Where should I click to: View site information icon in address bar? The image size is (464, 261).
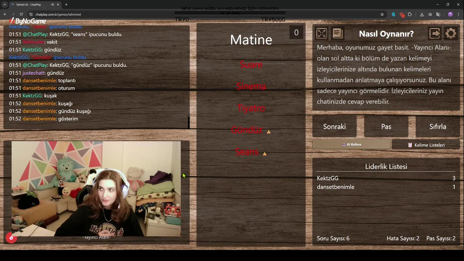coord(31,14)
